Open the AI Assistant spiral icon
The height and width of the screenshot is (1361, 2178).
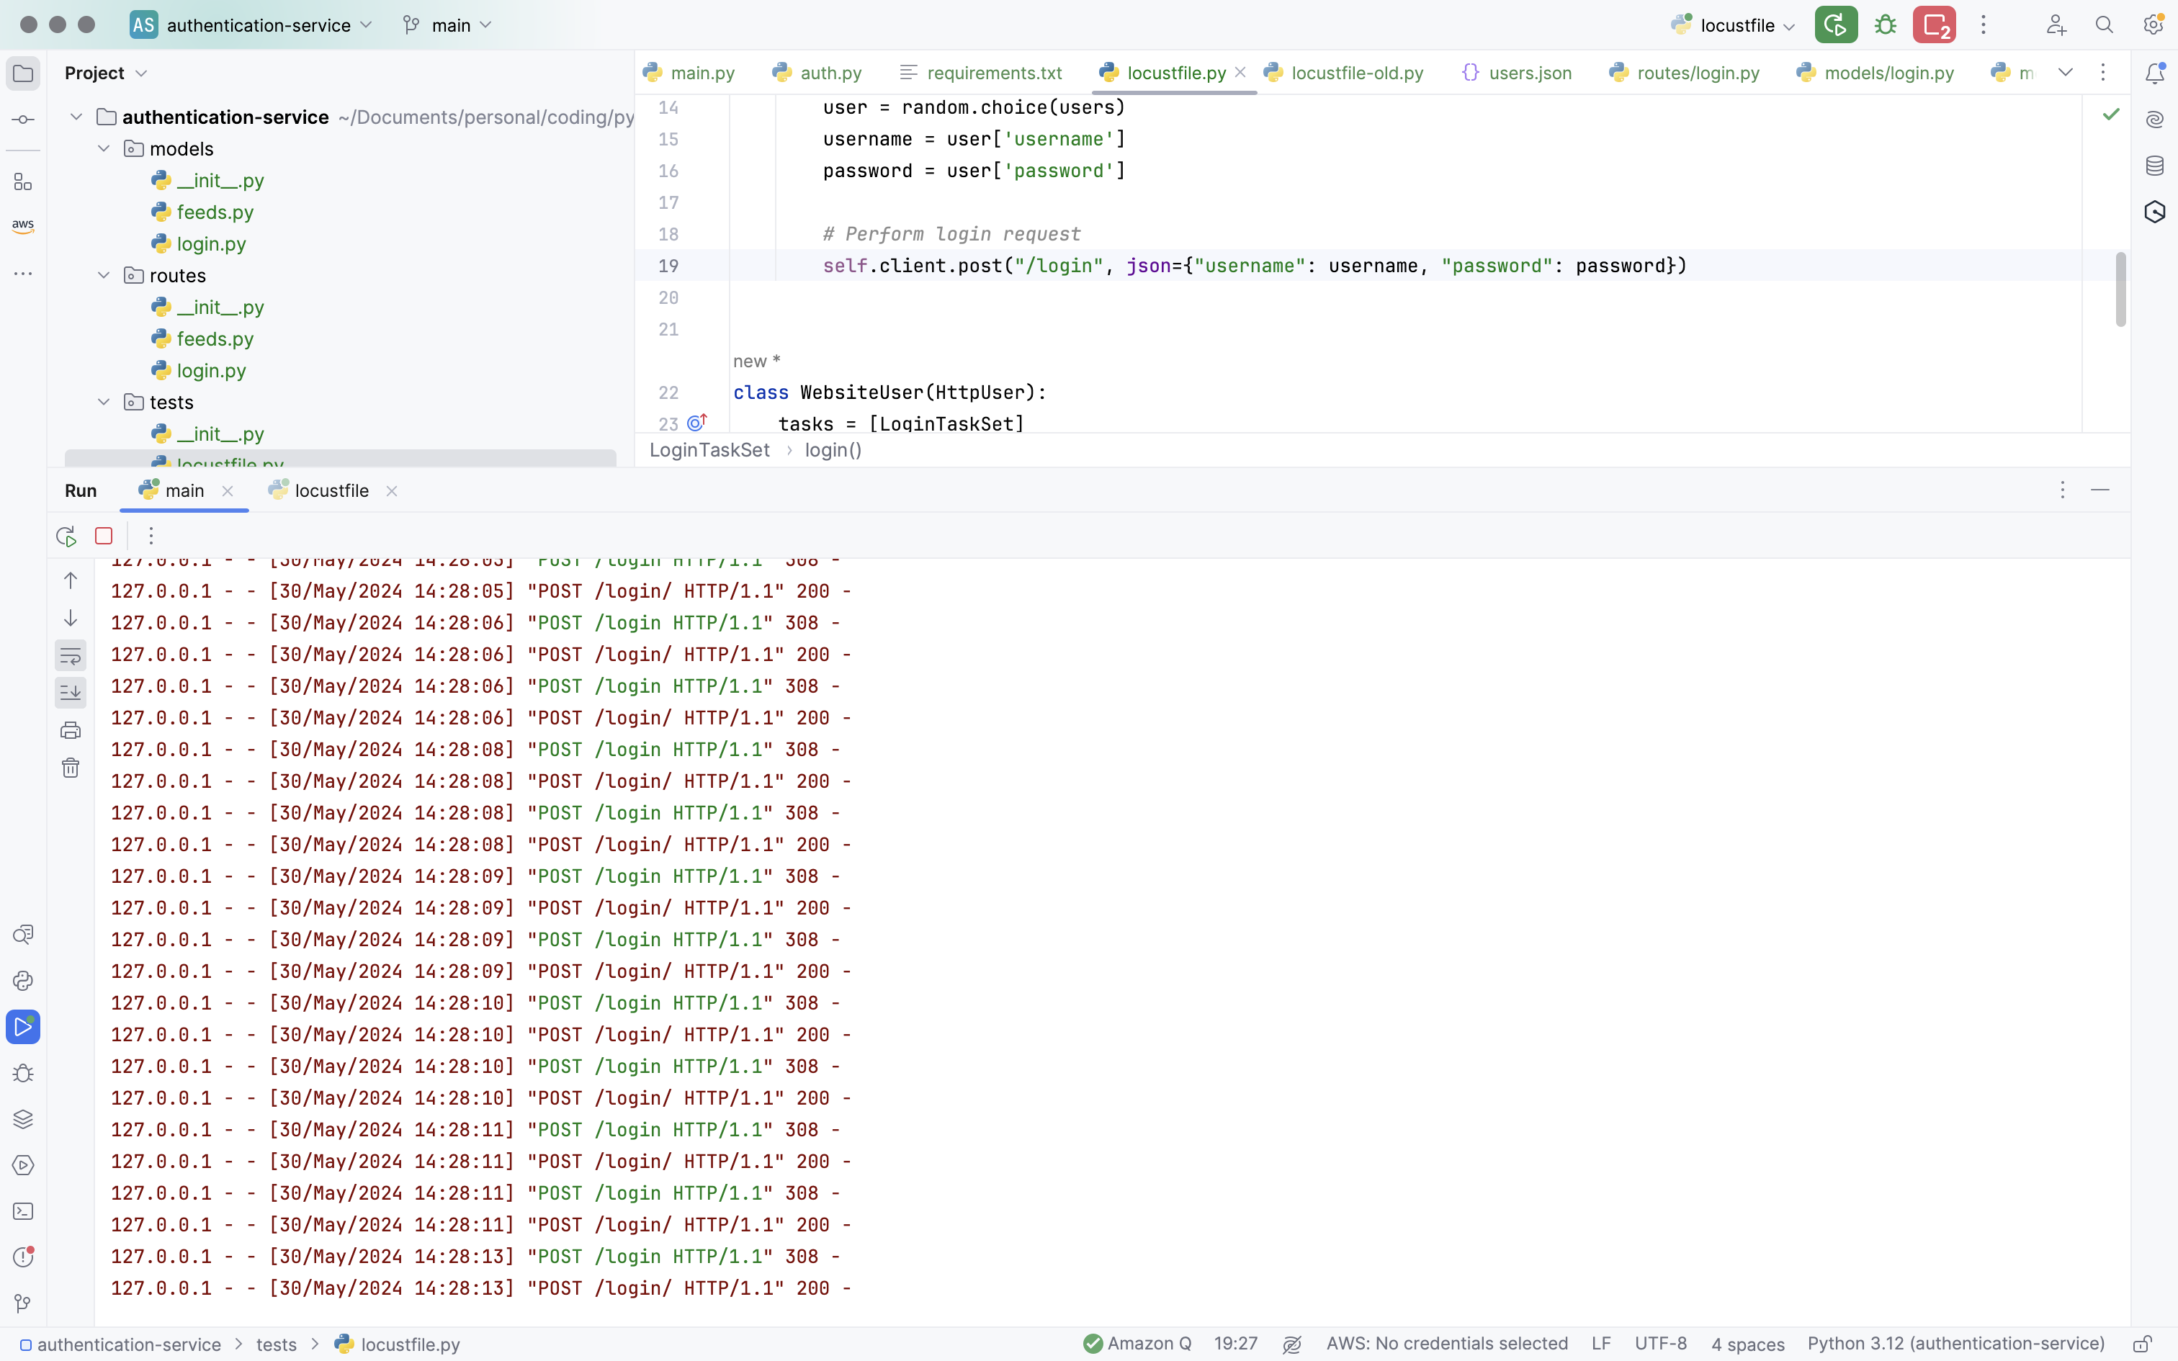2155,120
